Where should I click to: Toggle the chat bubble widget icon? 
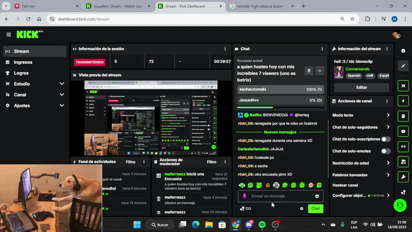403,131
